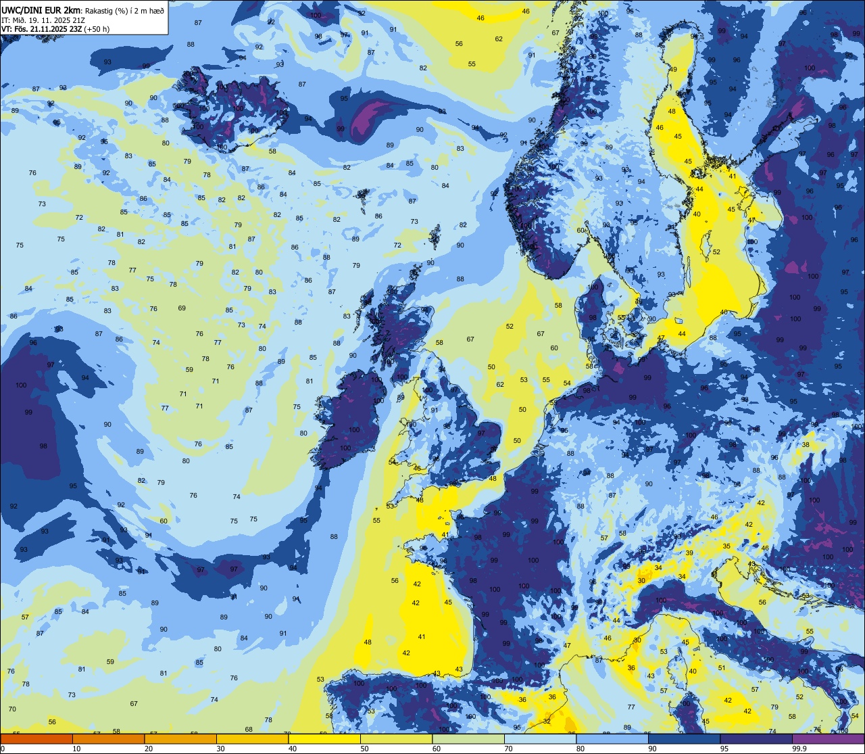The image size is (865, 754).
Task: Click the forecast offset "(+50 h)"
Action: [97, 29]
